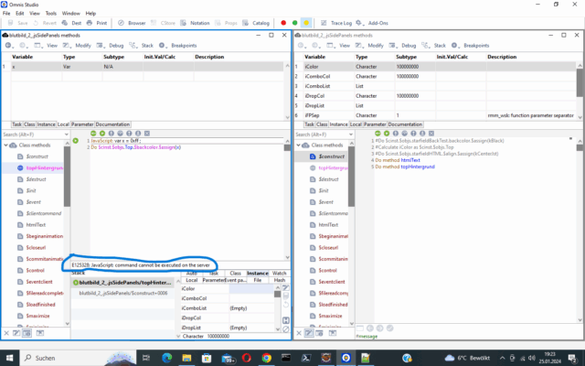Open the Tools menu

[x=51, y=14]
